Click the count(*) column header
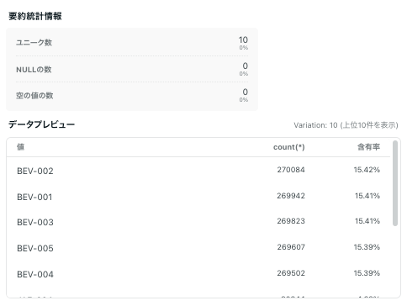 [288, 147]
